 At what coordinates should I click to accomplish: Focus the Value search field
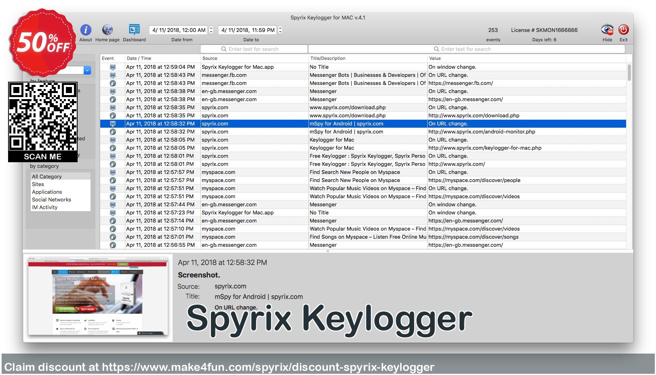coord(466,49)
